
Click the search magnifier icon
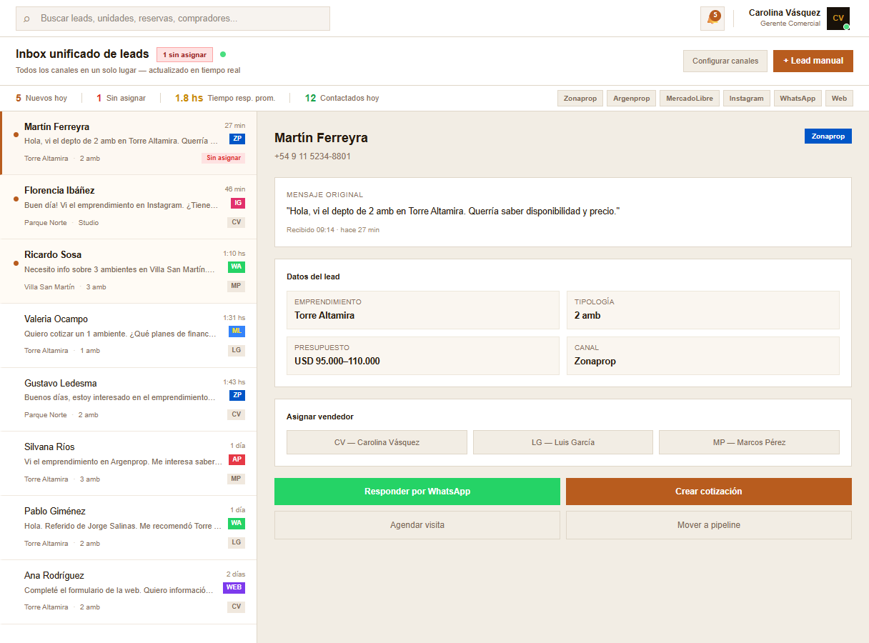click(27, 19)
